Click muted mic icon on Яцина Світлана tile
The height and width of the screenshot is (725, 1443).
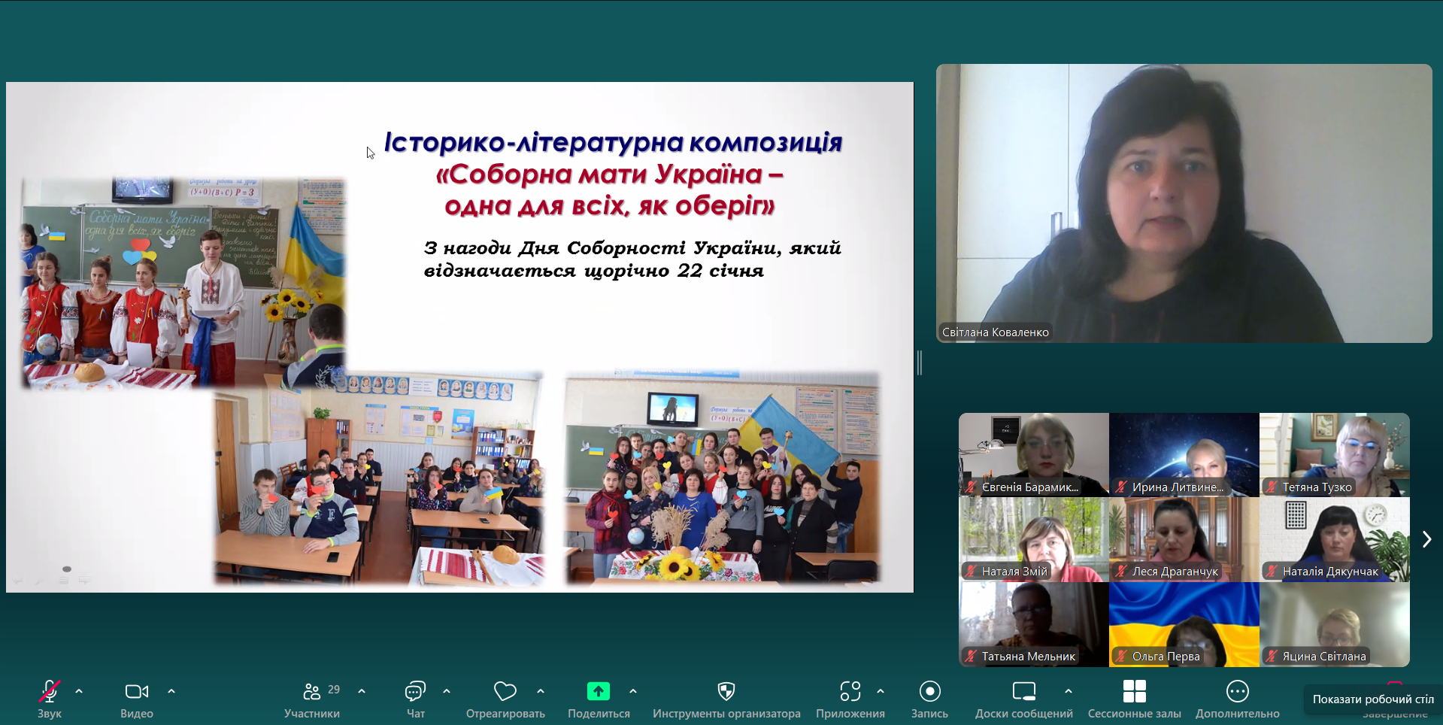click(1272, 657)
